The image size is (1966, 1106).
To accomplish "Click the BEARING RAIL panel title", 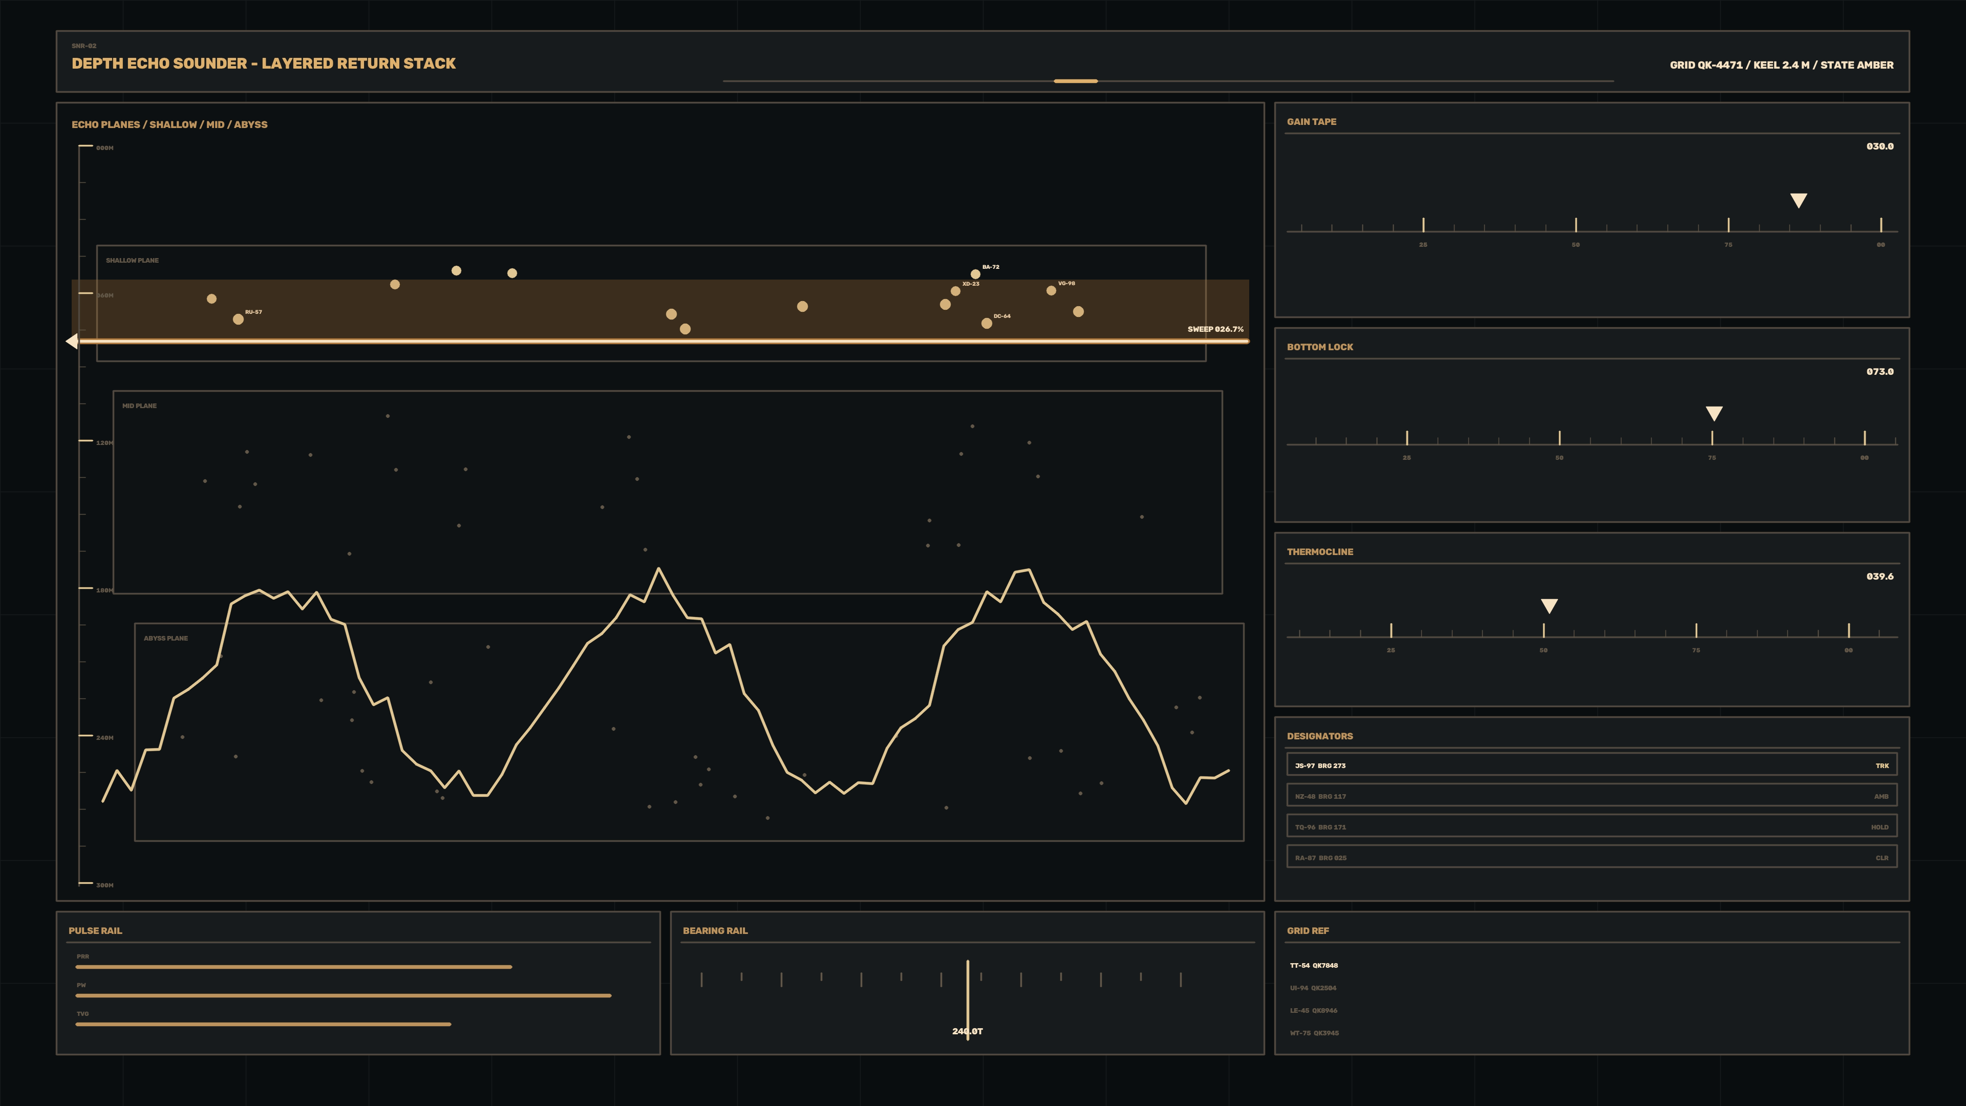I will tap(715, 930).
